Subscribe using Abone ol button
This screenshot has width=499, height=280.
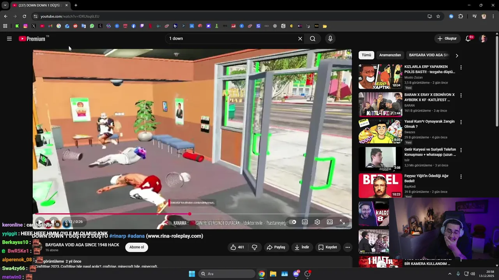coord(137,247)
